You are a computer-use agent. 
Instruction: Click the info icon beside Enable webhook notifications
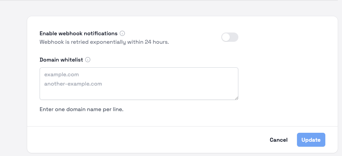point(122,33)
